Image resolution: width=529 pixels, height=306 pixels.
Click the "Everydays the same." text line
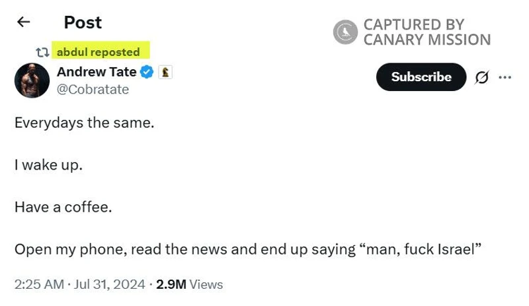(84, 123)
